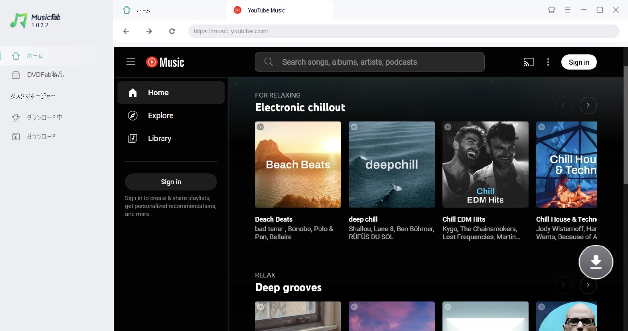Viewport: 628px width, 331px height.
Task: Click the Electronic chillout heading
Action: (300, 107)
